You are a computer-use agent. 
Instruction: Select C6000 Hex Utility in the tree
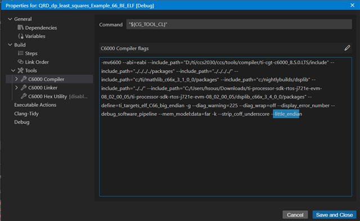[47, 96]
